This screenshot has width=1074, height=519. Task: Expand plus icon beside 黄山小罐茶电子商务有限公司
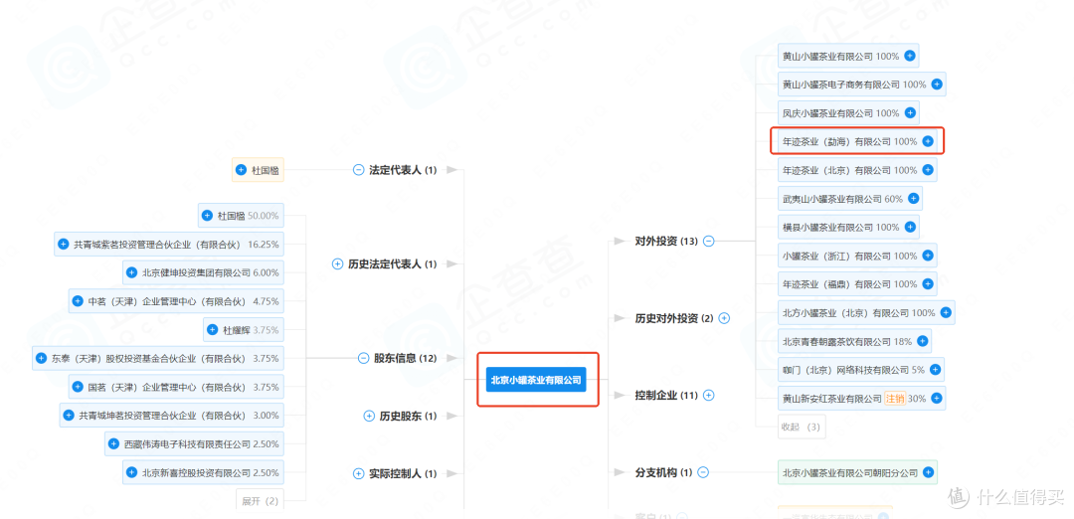(937, 85)
